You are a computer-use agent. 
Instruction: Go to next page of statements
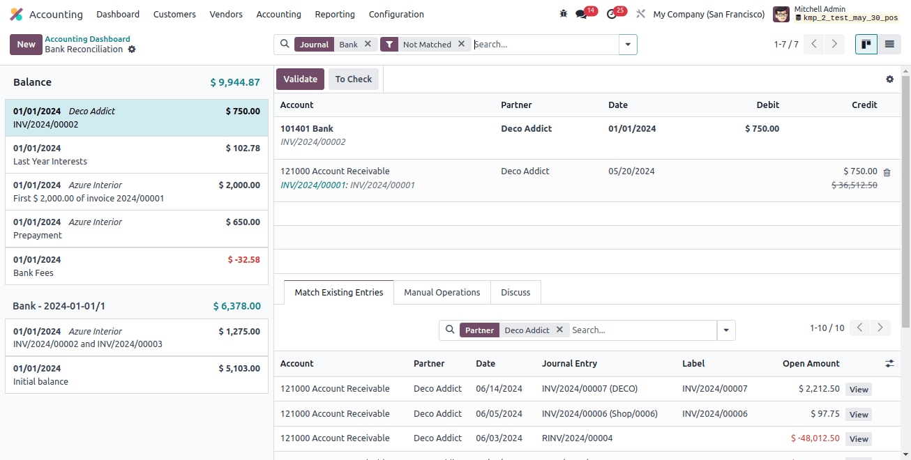coord(834,44)
